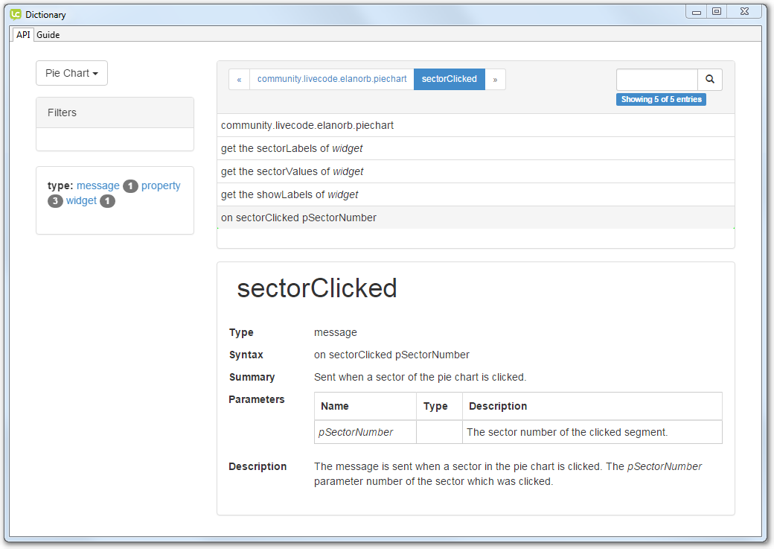The height and width of the screenshot is (549, 774).
Task: Maximize the Dictionary window
Action: click(716, 11)
